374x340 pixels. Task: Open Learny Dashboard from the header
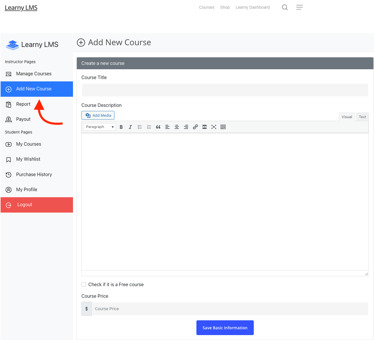[x=253, y=7]
